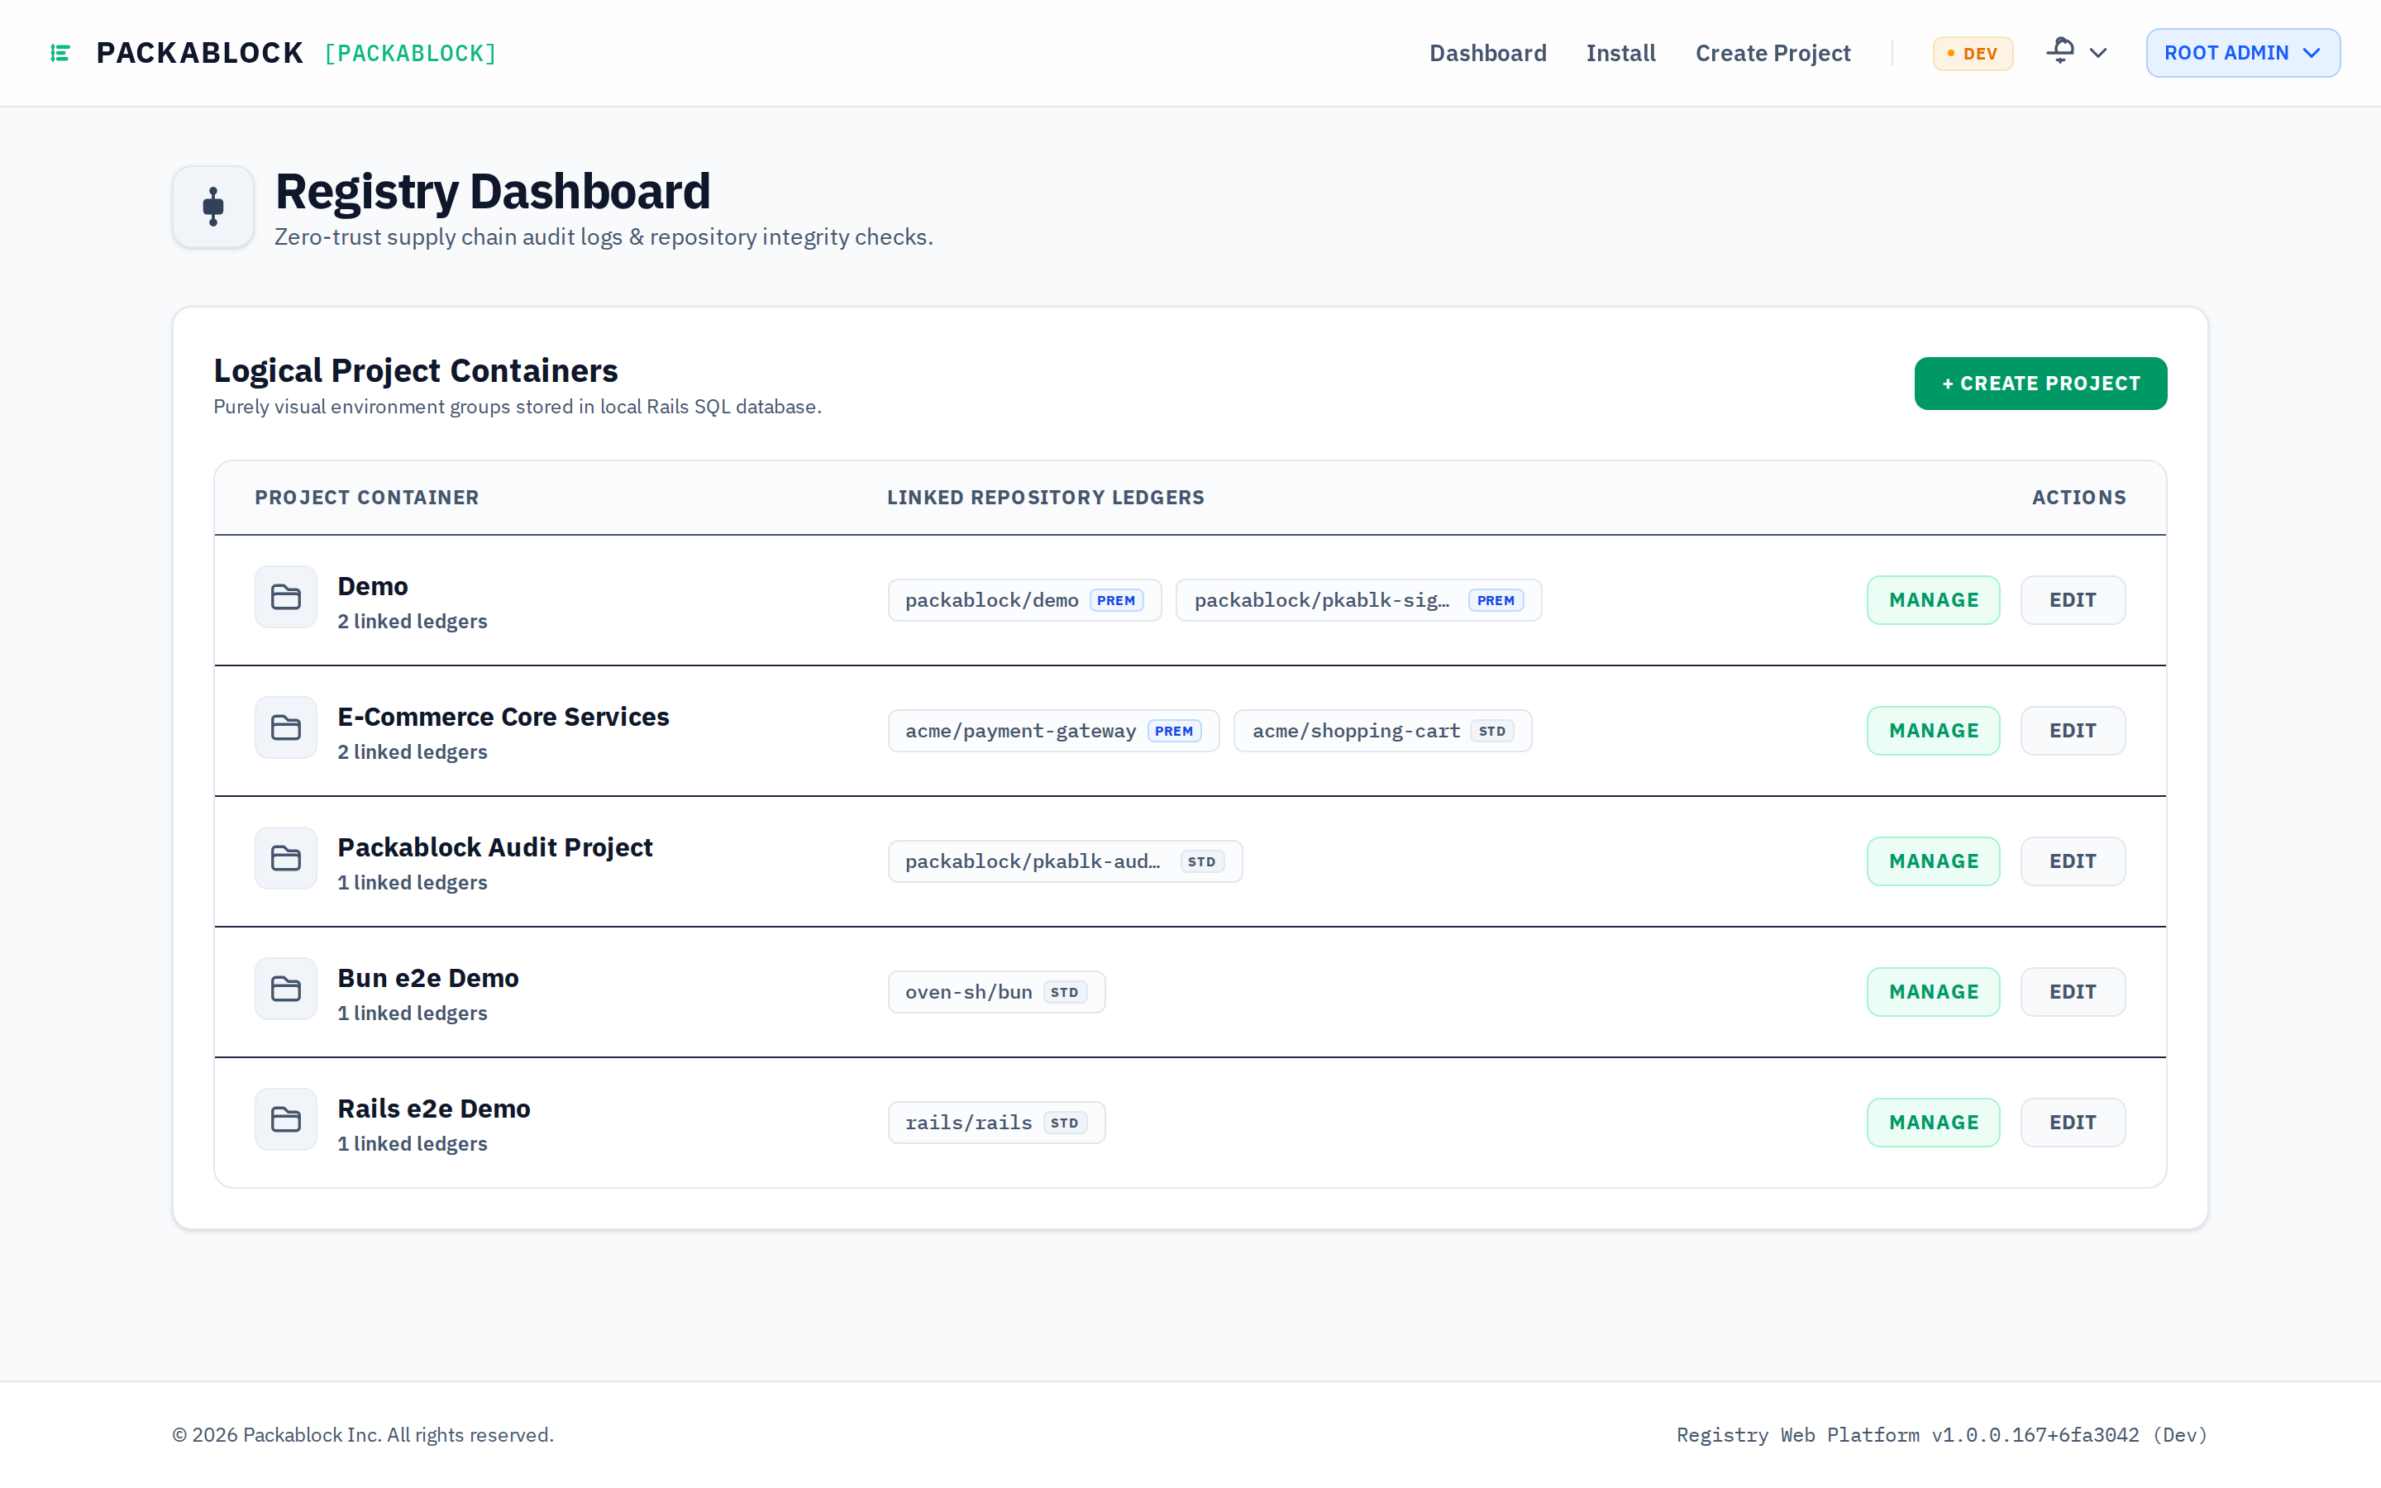
Task: Click the LINKED REPOSITORY LEDGERS column header
Action: pos(1045,498)
